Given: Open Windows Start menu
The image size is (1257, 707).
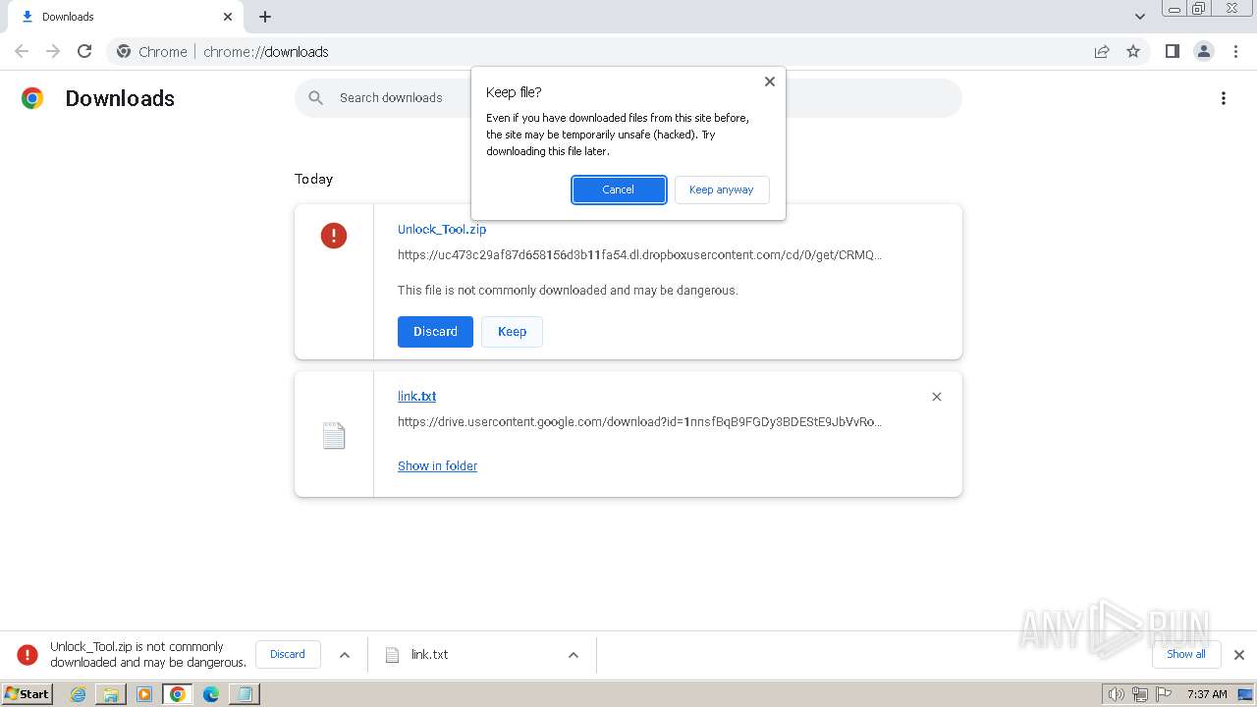Looking at the screenshot, I should click(27, 694).
